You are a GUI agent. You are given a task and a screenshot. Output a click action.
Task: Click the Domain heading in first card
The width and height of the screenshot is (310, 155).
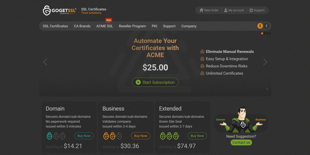(55, 109)
